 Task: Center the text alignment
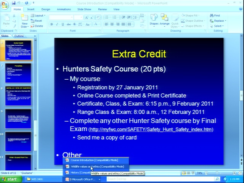(112, 24)
